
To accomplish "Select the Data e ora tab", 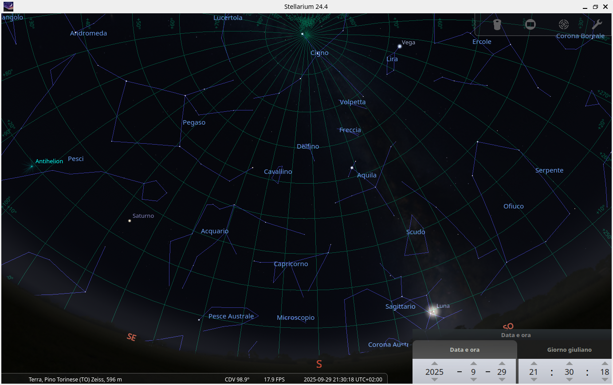I will point(464,350).
